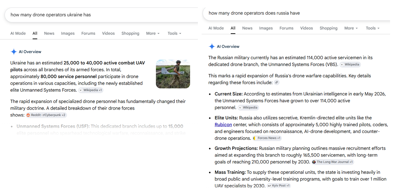This screenshot has height=196, width=410.
Task: Click the All tab in Russia search
Action: coord(233,28)
